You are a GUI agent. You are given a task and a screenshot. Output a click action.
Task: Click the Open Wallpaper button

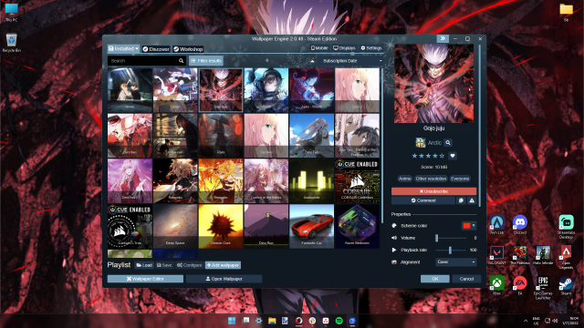tap(224, 279)
